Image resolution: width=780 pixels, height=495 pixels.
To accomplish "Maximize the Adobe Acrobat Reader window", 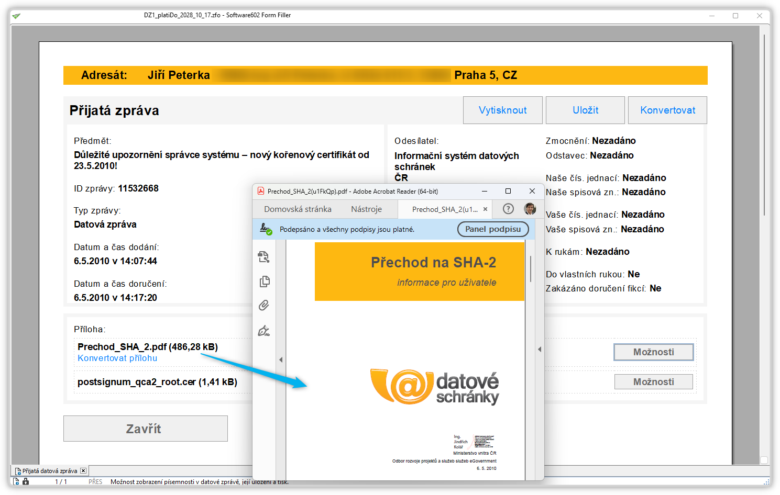I will 508,191.
